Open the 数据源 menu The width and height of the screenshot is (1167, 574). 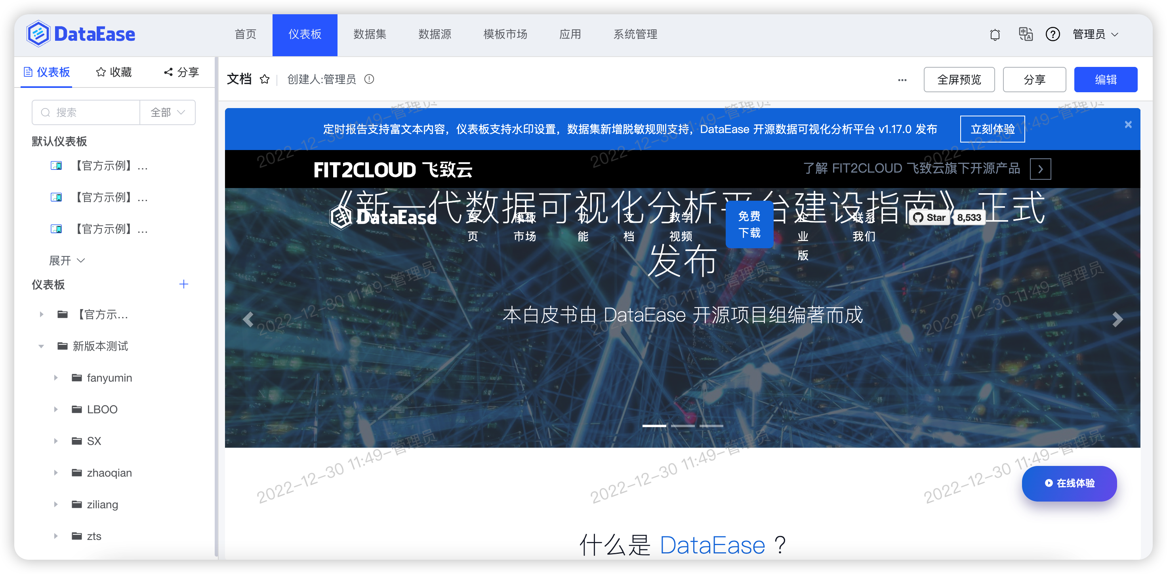pos(435,34)
